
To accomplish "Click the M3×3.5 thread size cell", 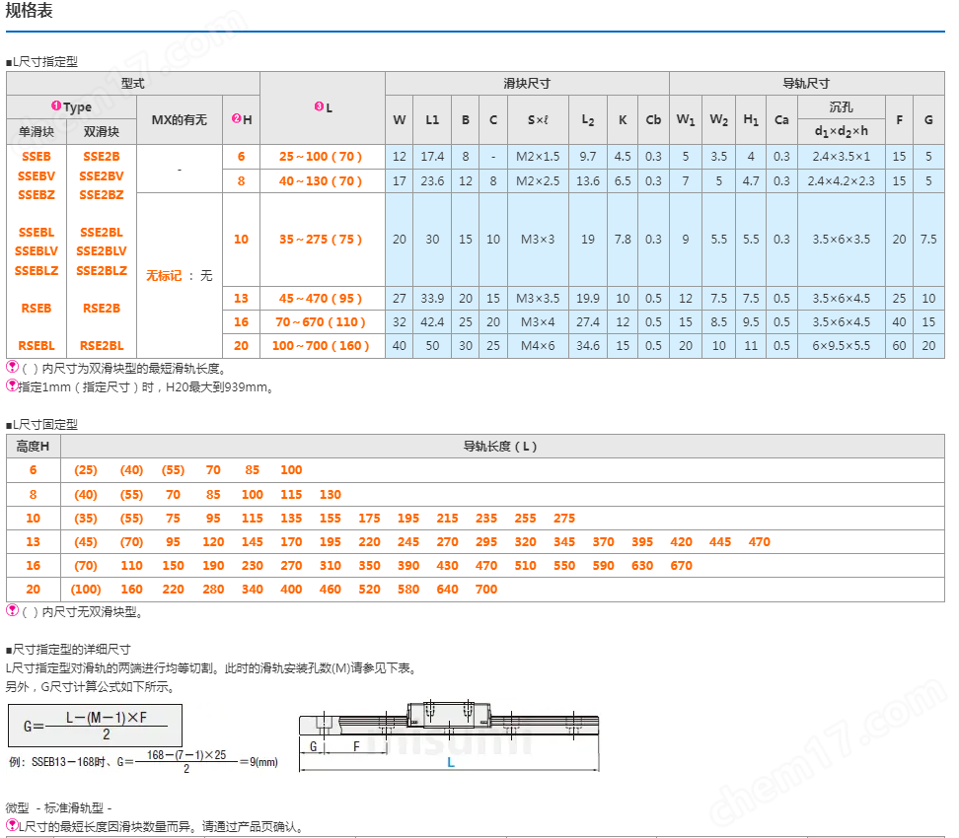I will pyautogui.click(x=538, y=299).
